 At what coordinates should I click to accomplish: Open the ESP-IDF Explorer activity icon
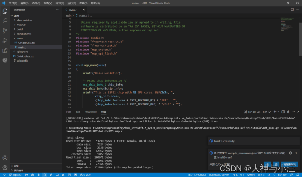[5, 60]
